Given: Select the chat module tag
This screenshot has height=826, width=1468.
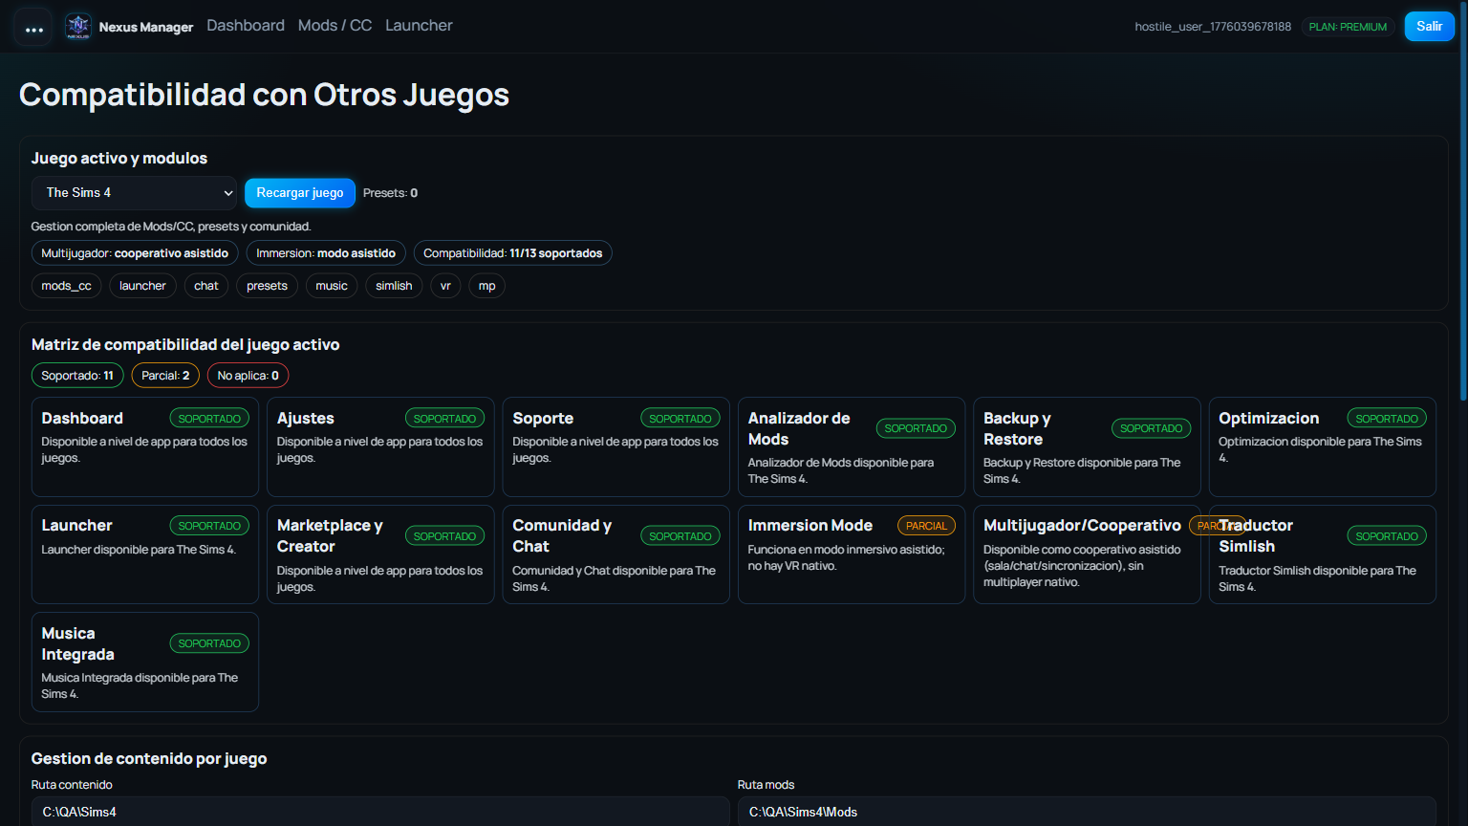Looking at the screenshot, I should tap(206, 286).
